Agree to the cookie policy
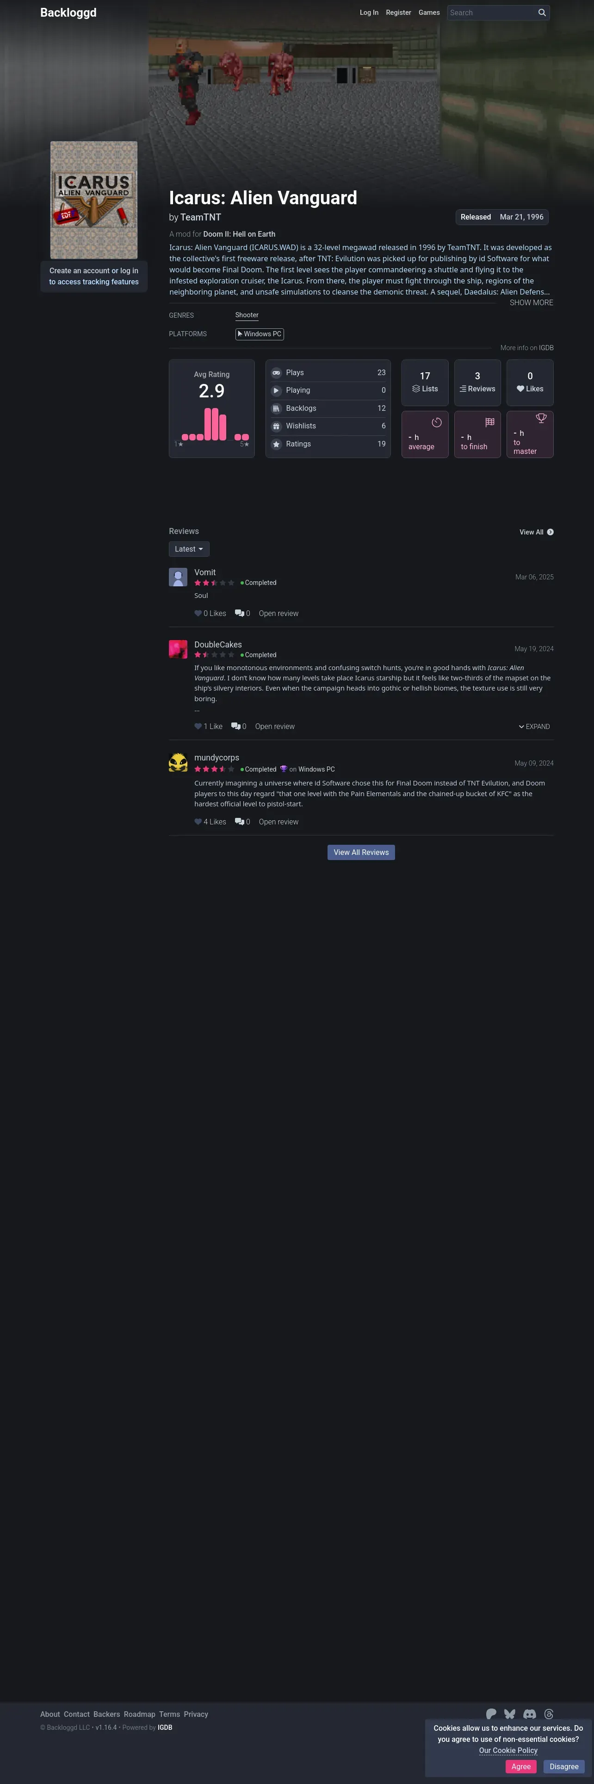 click(x=521, y=1766)
